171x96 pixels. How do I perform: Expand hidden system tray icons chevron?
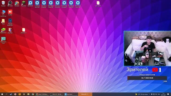(x=150, y=94)
